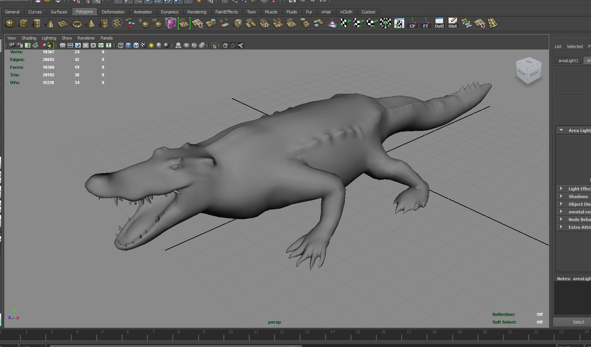591x347 pixels.
Task: Click the Select button in Attribute Editor
Action: [x=572, y=322]
